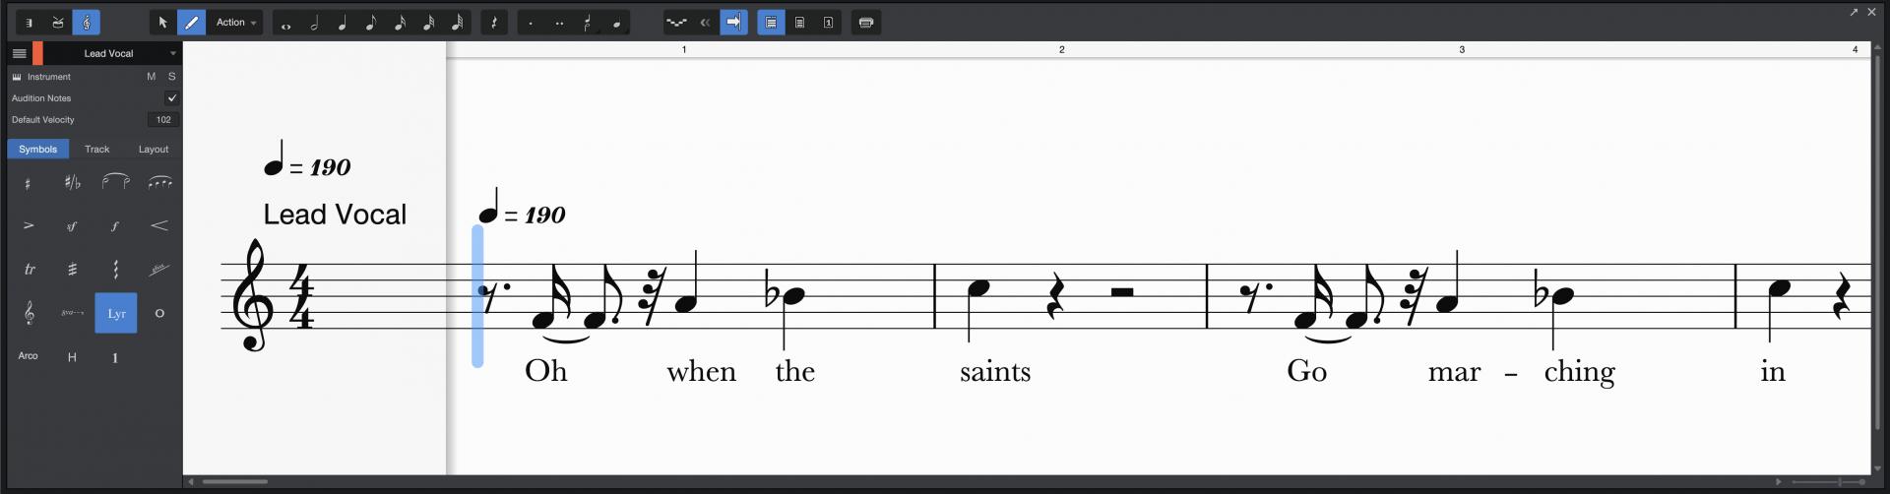Select the sforzando (sf) symbol
Screen dimensions: 1890x494
[x=73, y=226]
